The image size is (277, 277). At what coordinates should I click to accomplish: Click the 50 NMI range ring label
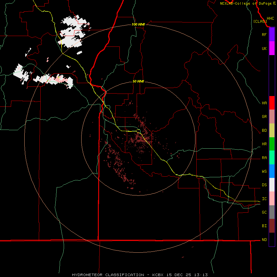click(x=138, y=81)
